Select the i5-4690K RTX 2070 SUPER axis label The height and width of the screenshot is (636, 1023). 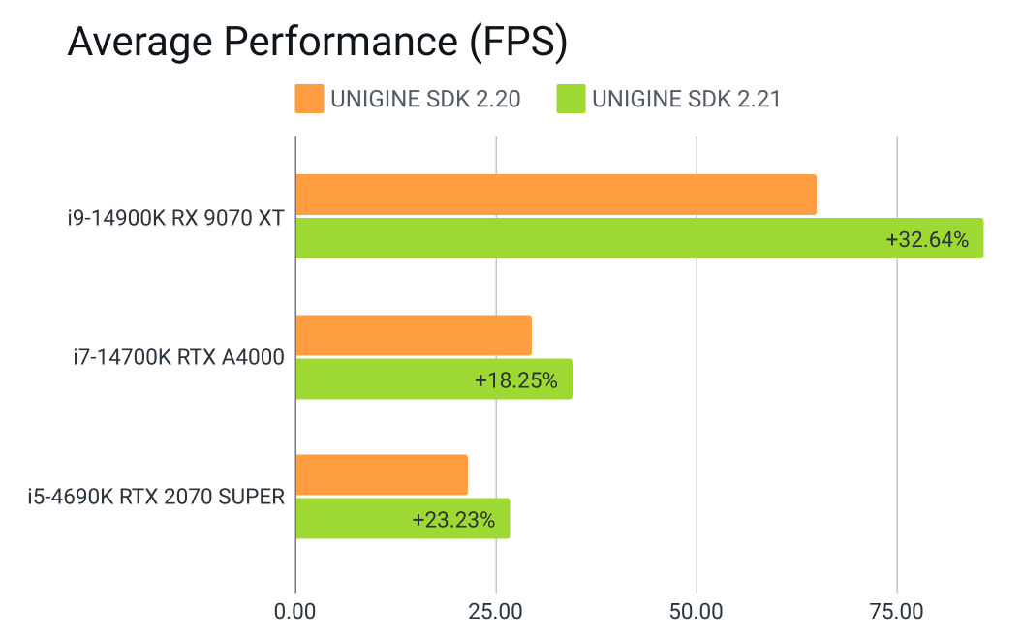(x=156, y=498)
